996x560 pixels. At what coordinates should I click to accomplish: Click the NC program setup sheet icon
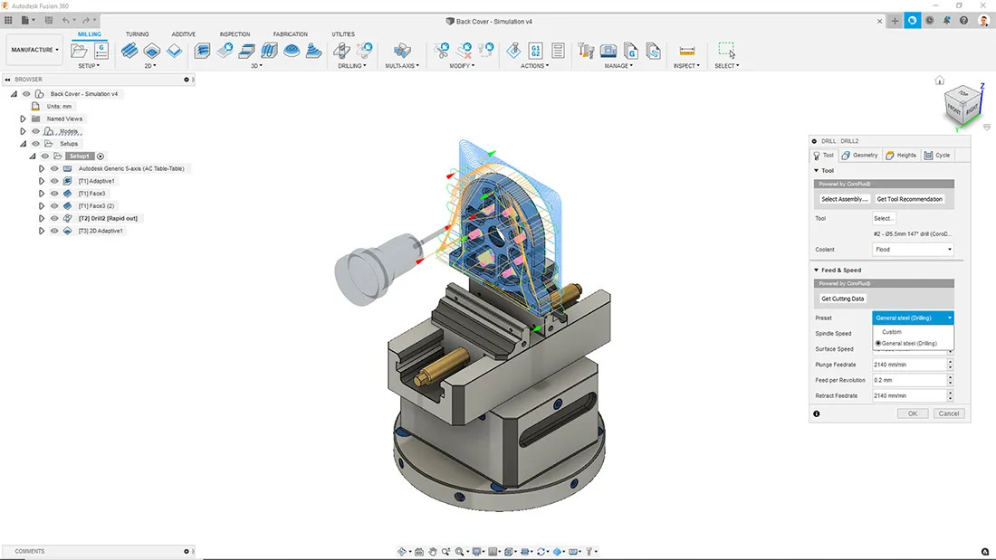(101, 51)
